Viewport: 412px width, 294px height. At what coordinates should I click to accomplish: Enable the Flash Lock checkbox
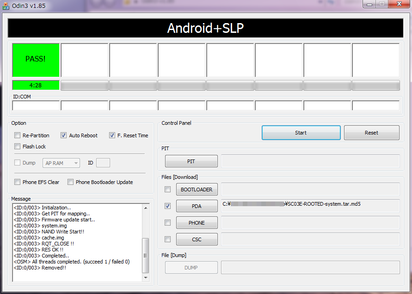[18, 147]
